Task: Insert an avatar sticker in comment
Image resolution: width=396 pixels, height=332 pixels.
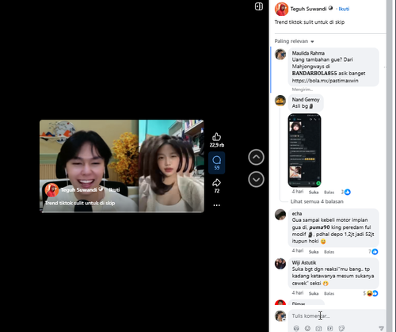Action: tap(296, 328)
